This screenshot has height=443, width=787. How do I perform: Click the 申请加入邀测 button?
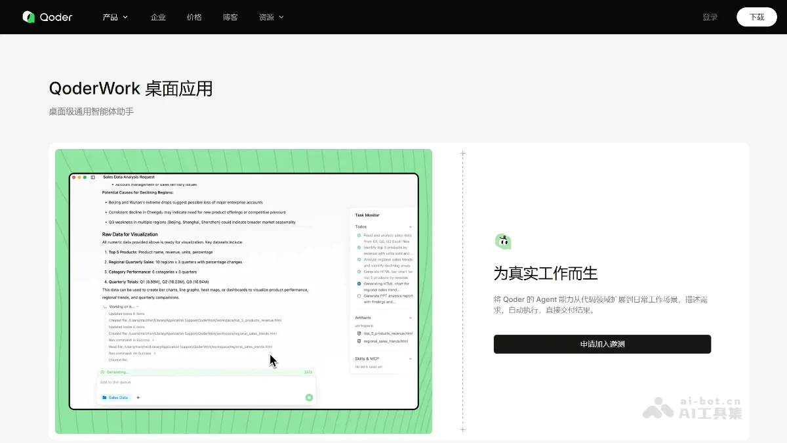602,344
